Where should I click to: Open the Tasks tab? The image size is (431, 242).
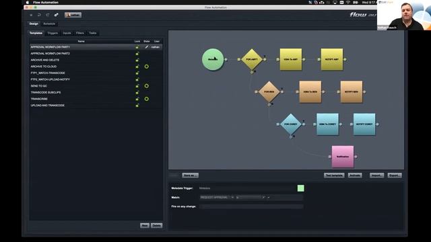click(93, 33)
